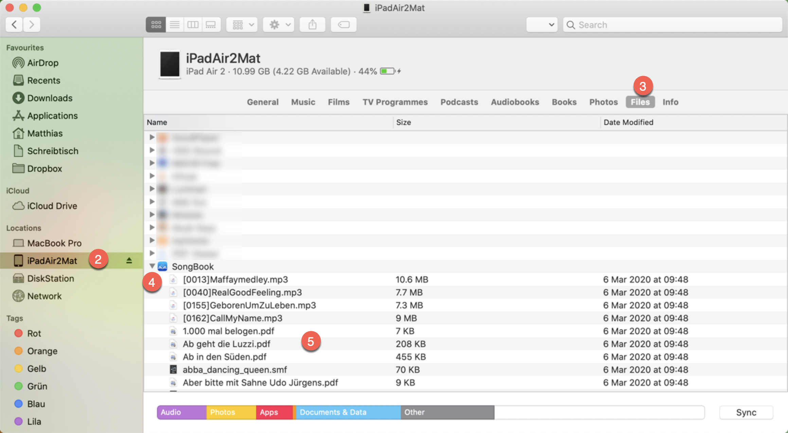Go back with the left arrow
Image resolution: width=788 pixels, height=433 pixels.
(14, 24)
